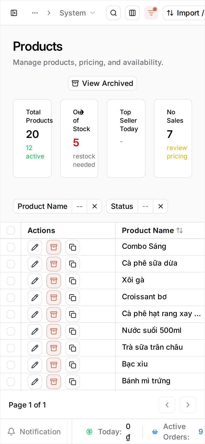Select the Croissant bơ row checkbox
Viewport: 205px width, 444px height.
11,298
